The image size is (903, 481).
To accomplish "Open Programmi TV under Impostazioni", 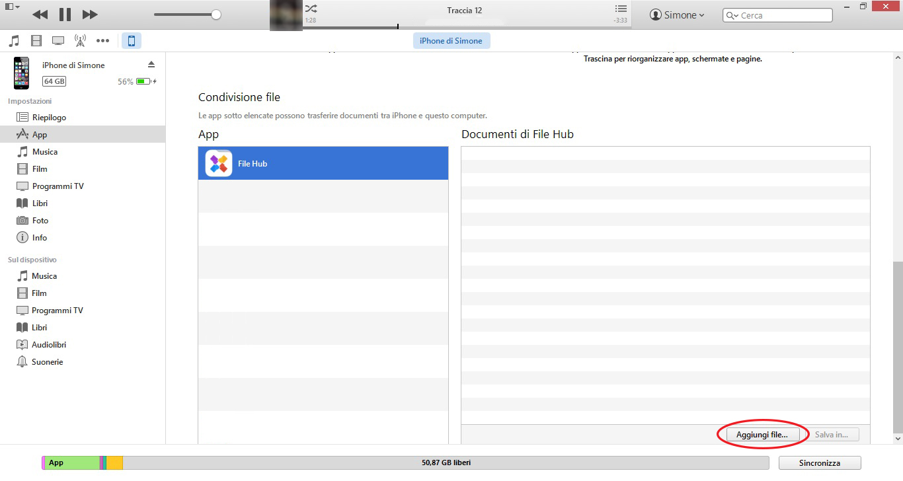I will pyautogui.click(x=83, y=186).
